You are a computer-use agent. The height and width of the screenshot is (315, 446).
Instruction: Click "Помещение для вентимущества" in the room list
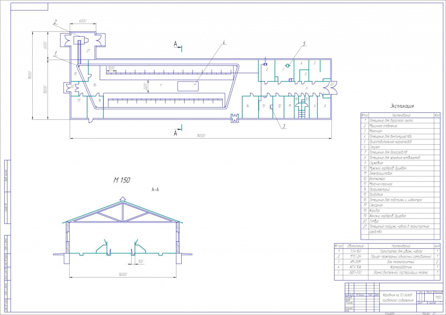390,136
